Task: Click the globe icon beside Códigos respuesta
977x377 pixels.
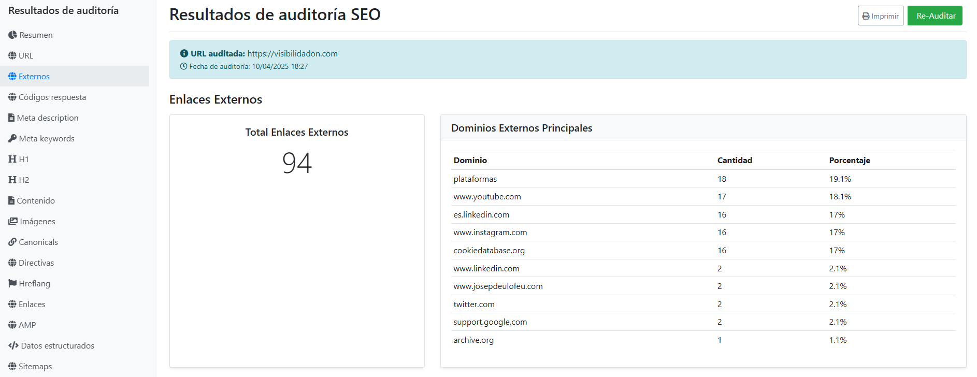Action: 12,97
